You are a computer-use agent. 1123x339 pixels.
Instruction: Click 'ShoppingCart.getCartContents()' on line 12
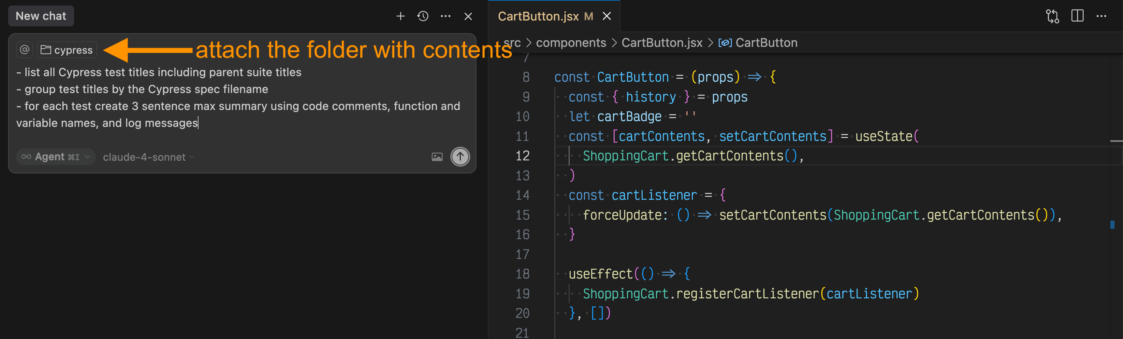[690, 156]
